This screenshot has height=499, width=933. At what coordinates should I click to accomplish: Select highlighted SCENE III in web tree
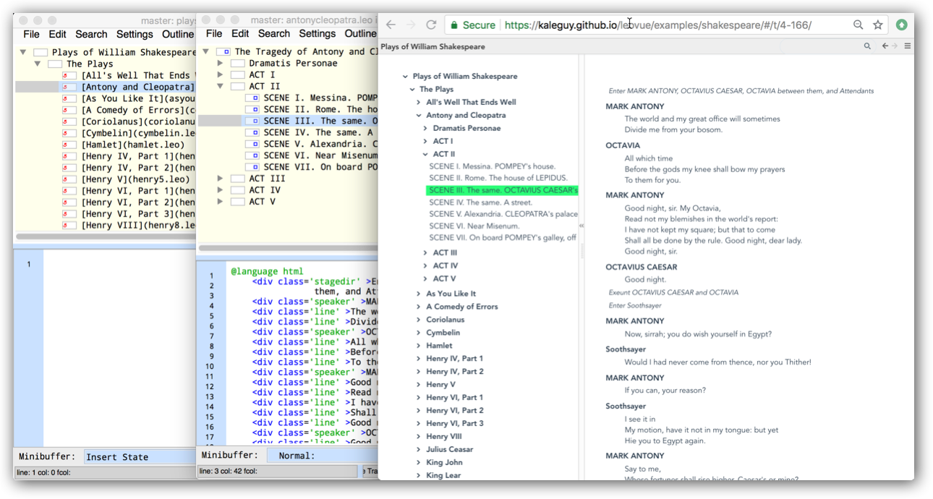[503, 190]
